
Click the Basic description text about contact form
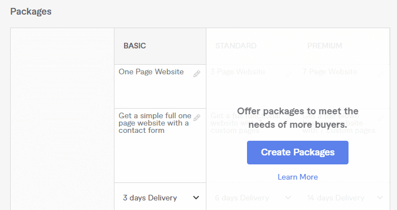155,123
